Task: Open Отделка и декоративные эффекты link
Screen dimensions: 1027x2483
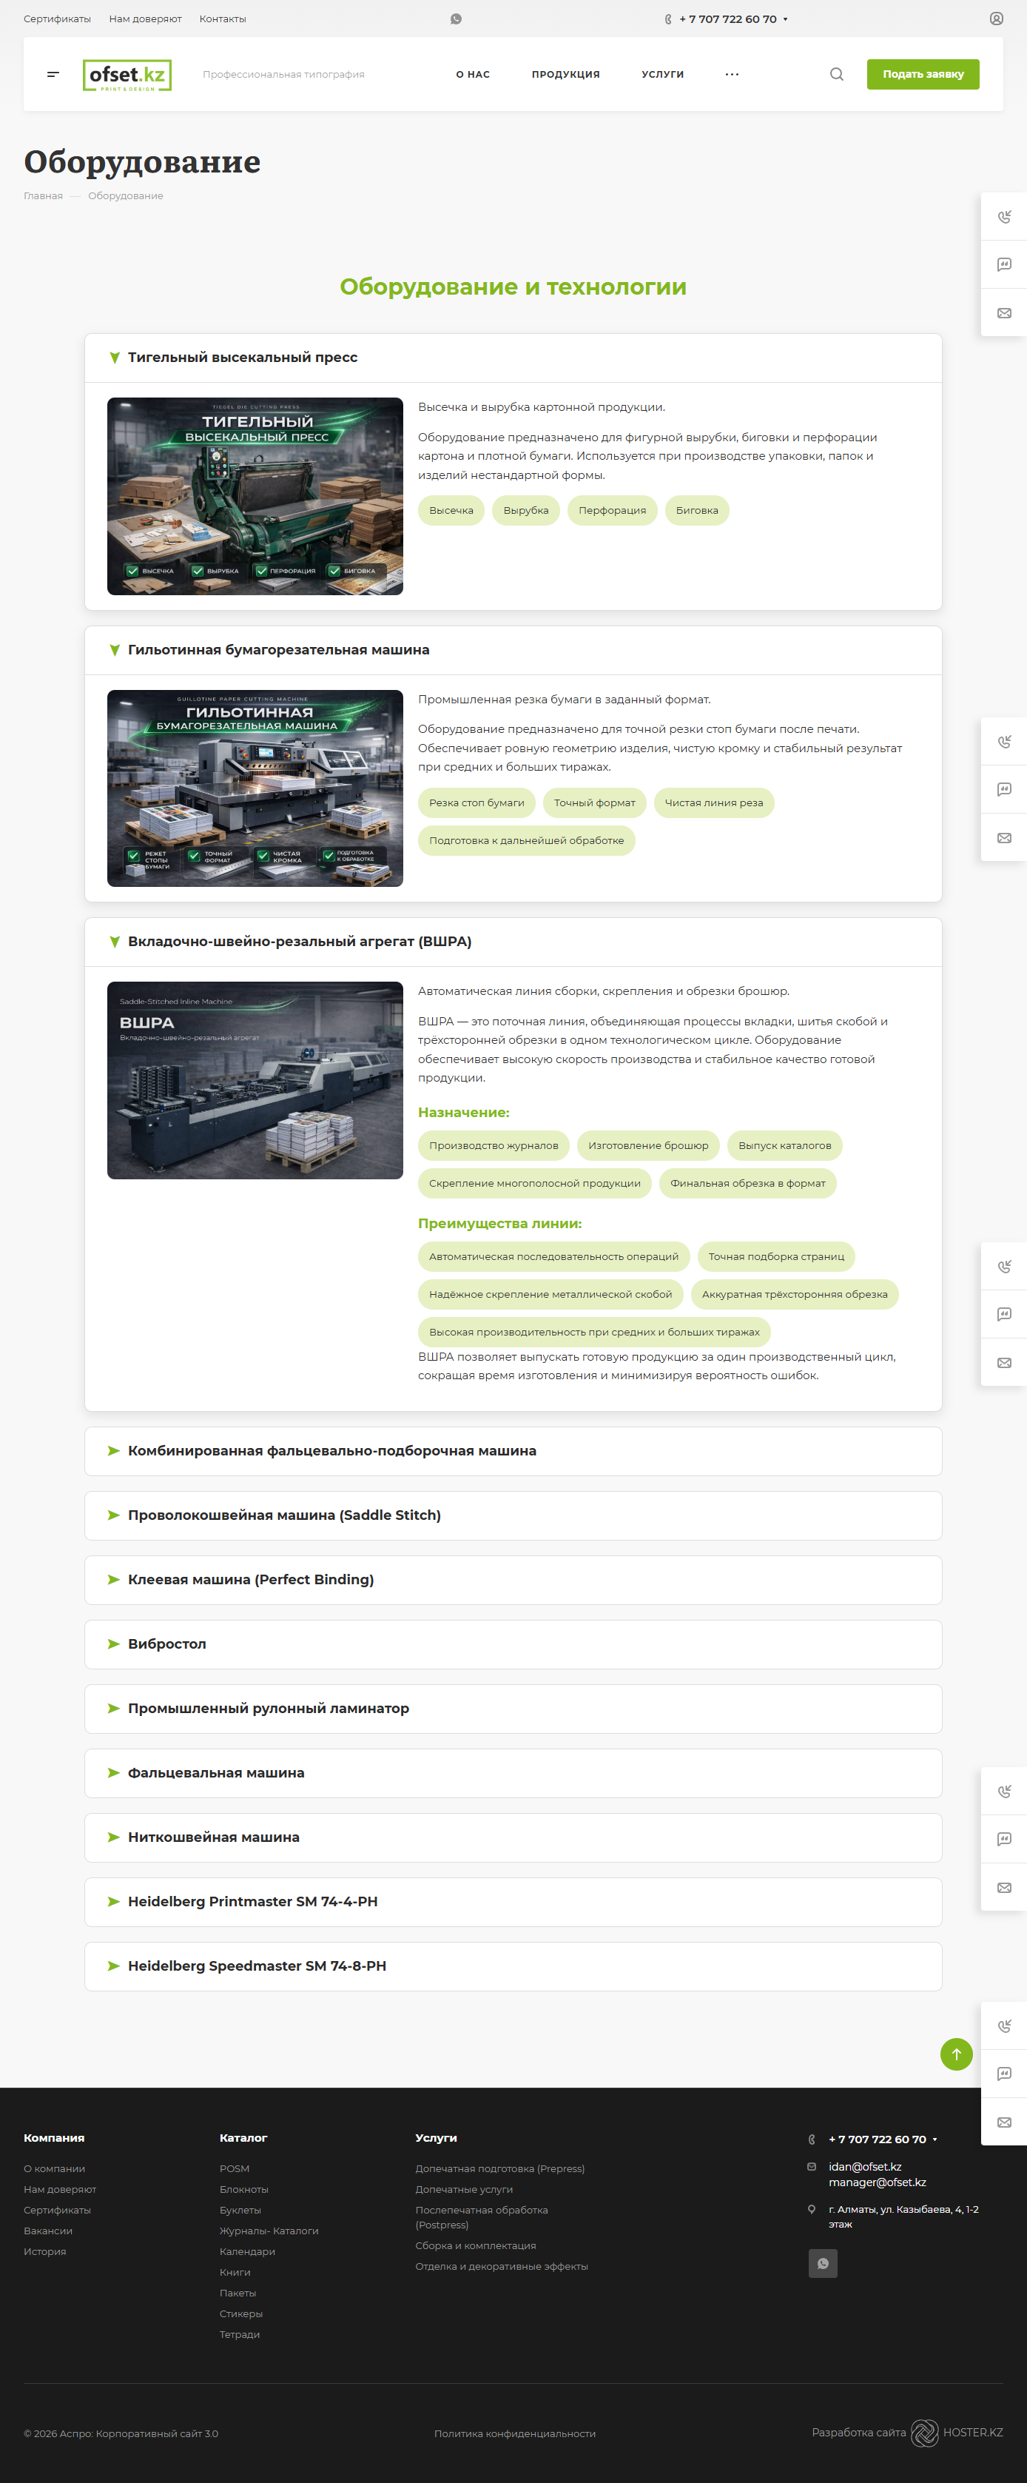Action: coord(502,2266)
